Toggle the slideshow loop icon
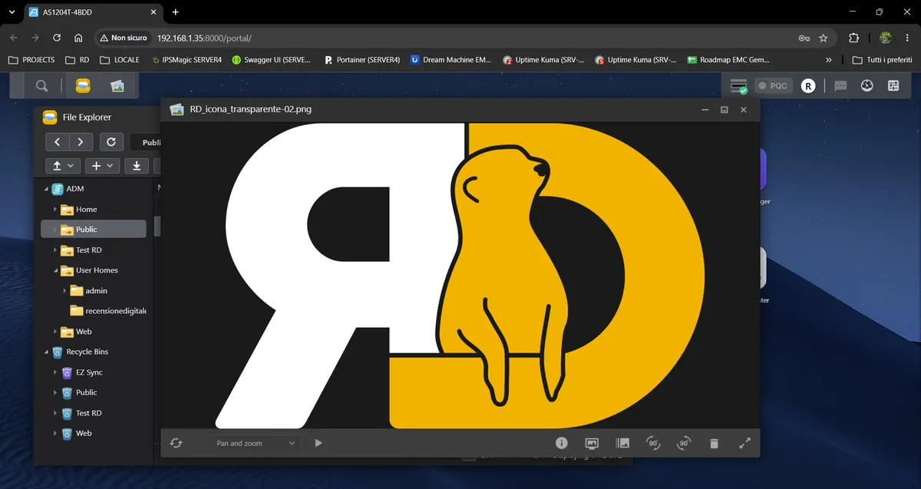The width and height of the screenshot is (921, 489). 176,443
